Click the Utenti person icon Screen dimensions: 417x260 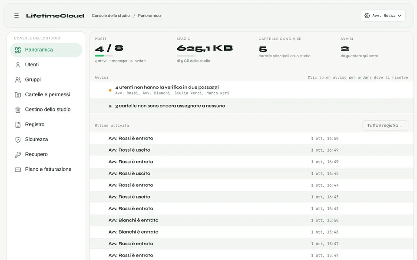tap(18, 65)
